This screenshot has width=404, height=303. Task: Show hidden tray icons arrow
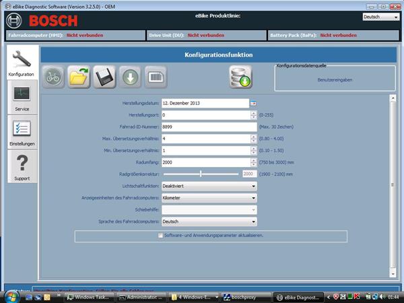click(x=329, y=298)
